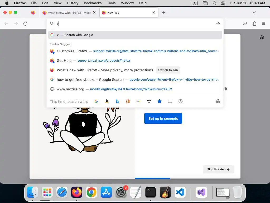The image size is (270, 203).
Task: Open Finder from the Dock
Action: [x=32, y=192]
